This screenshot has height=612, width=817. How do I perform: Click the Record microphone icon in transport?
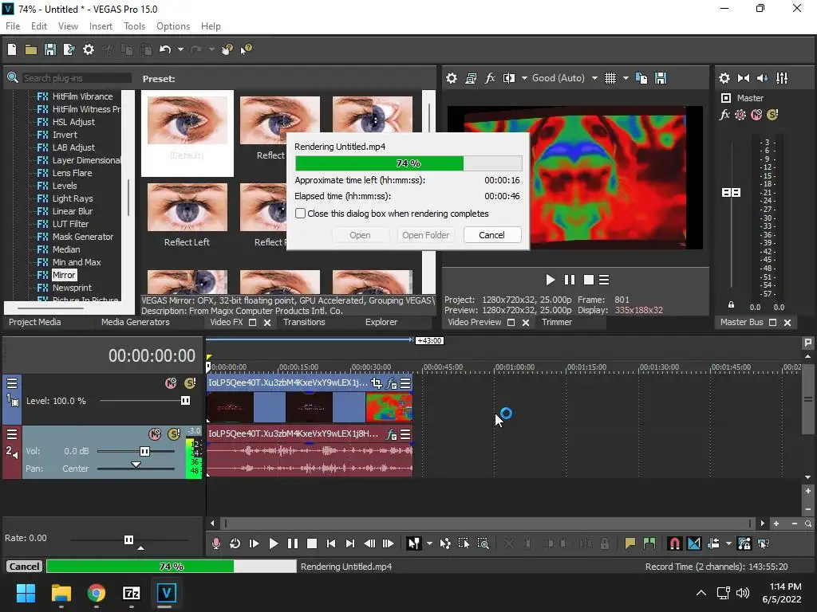215,543
